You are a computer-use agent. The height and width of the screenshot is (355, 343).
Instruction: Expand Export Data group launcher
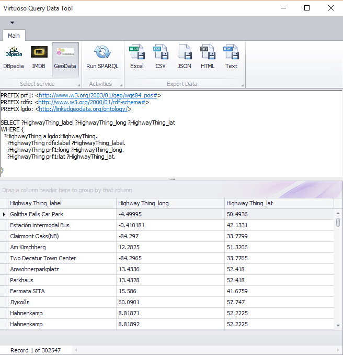(242, 85)
